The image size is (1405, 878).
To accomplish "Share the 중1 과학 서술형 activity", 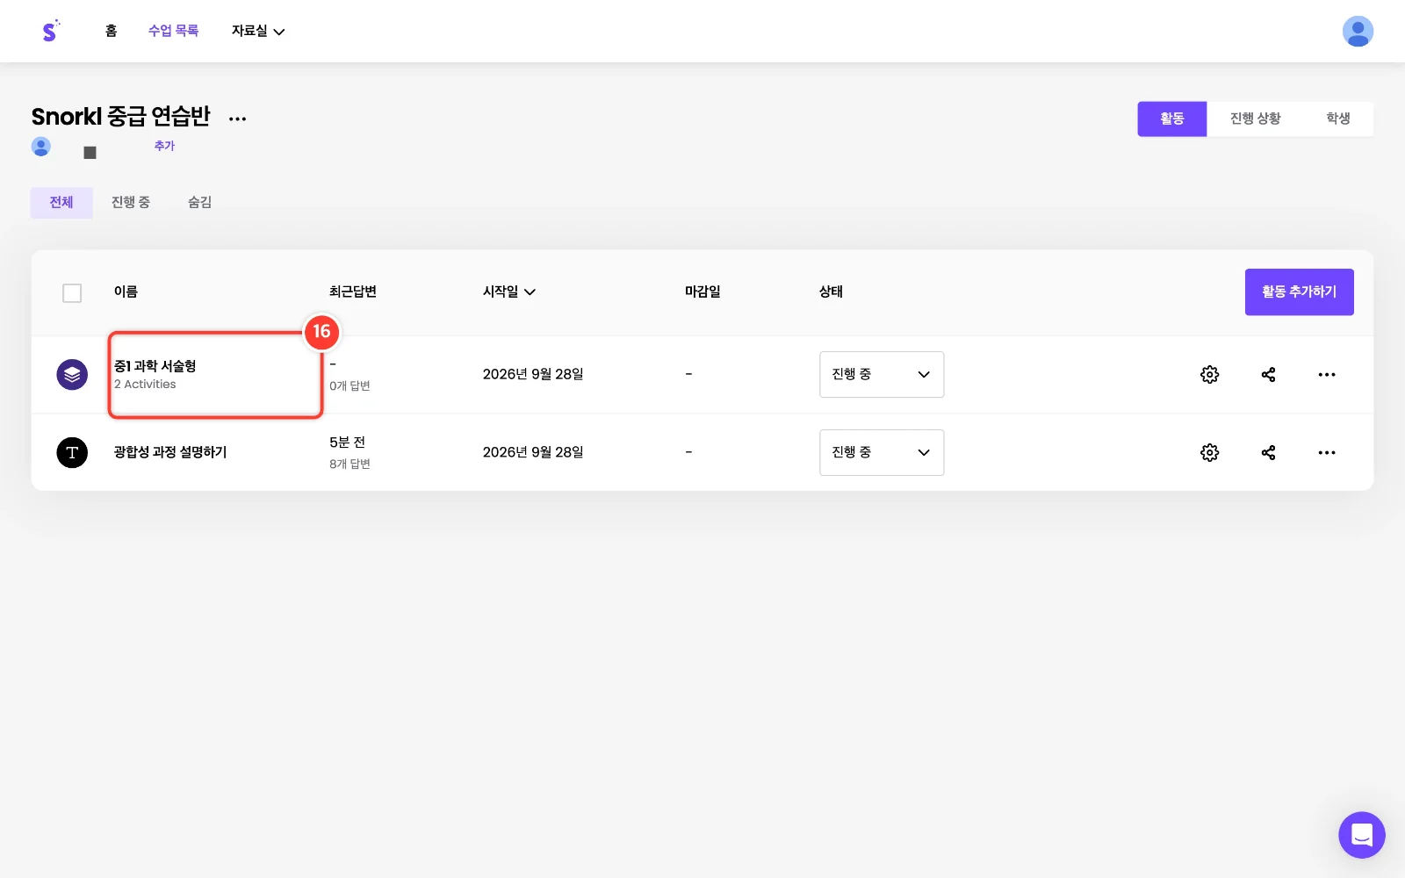I will pyautogui.click(x=1268, y=375).
